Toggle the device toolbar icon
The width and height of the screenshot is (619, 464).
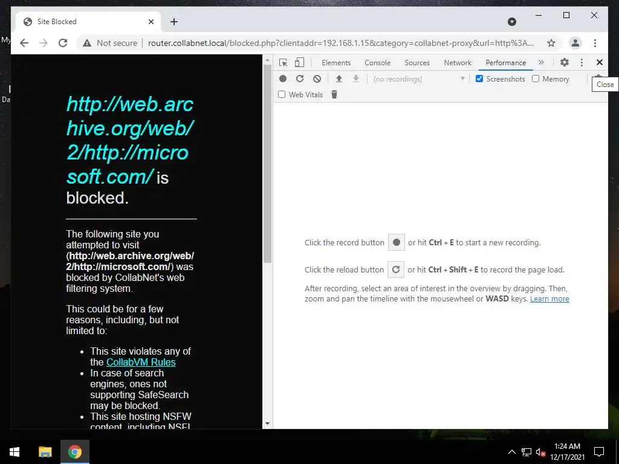pyautogui.click(x=300, y=62)
